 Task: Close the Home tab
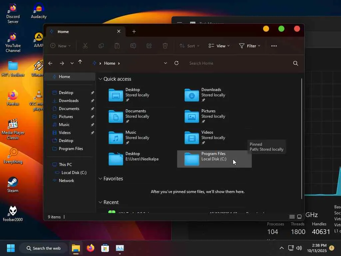pyautogui.click(x=119, y=31)
